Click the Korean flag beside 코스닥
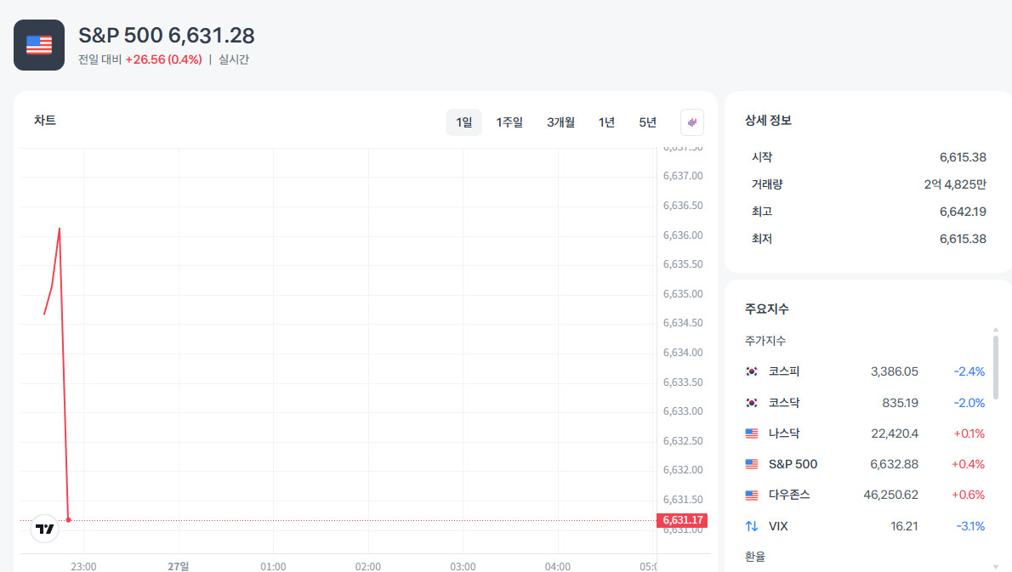This screenshot has width=1012, height=572. [x=752, y=402]
